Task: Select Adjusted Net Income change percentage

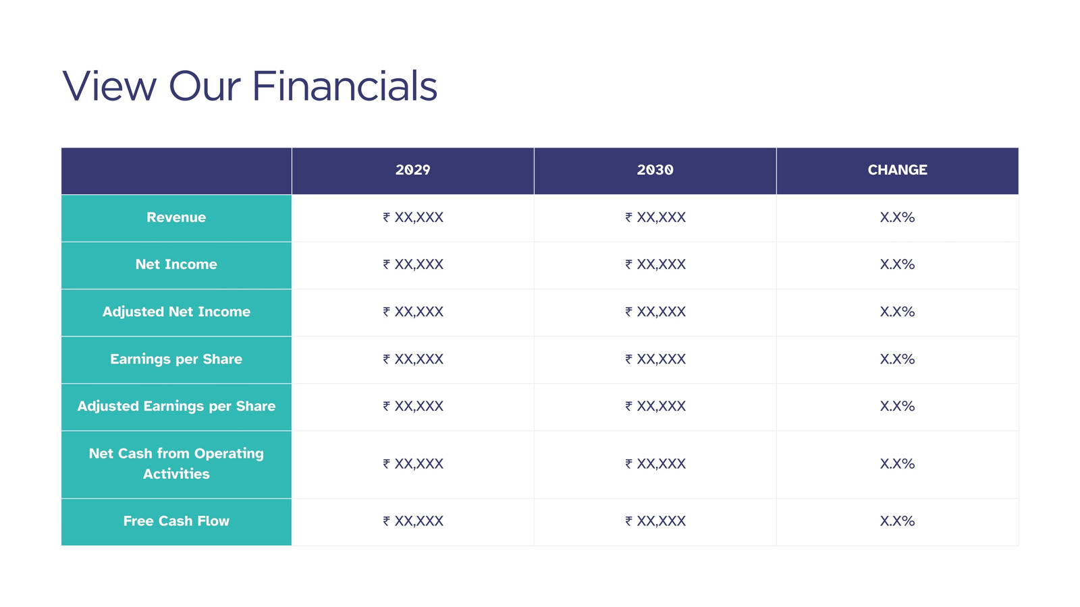Action: click(x=897, y=312)
